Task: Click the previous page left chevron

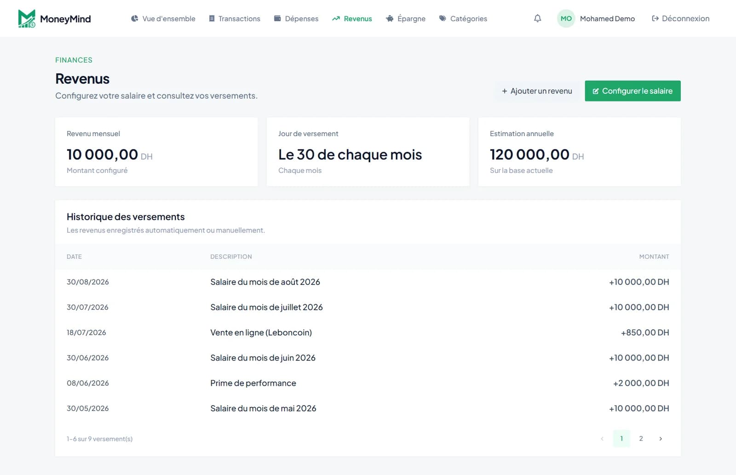Action: point(602,439)
